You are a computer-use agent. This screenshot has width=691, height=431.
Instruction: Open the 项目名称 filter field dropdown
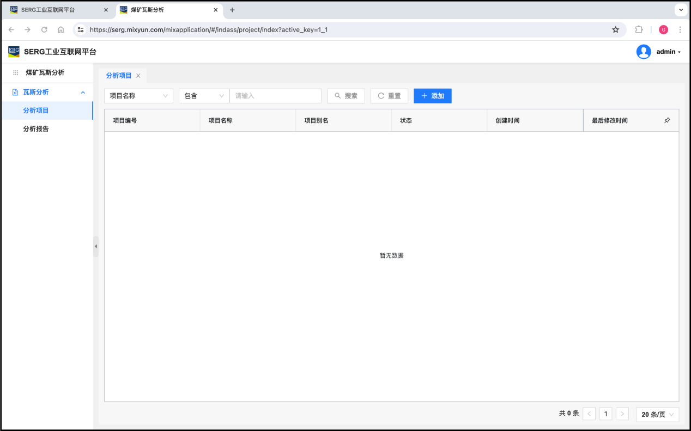tap(138, 96)
